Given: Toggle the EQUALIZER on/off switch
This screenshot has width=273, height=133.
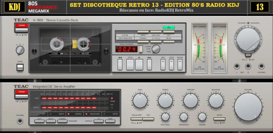Looking at the screenshot, I should point(137,119).
